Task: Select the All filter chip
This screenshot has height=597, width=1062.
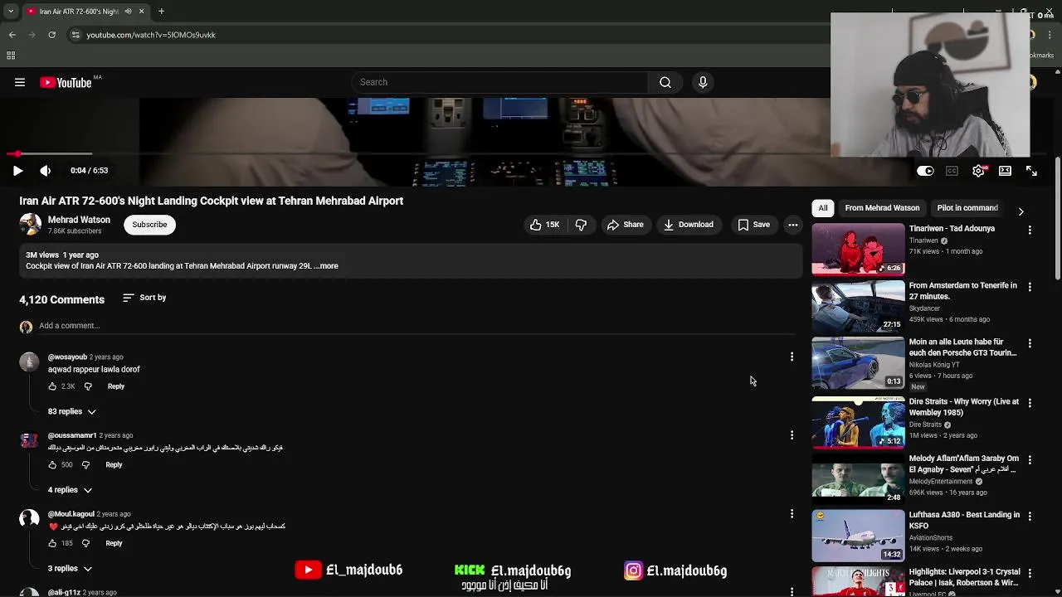Action: point(823,208)
